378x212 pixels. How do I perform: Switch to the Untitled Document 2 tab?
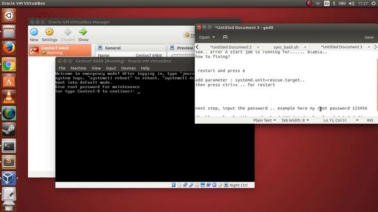click(231, 47)
